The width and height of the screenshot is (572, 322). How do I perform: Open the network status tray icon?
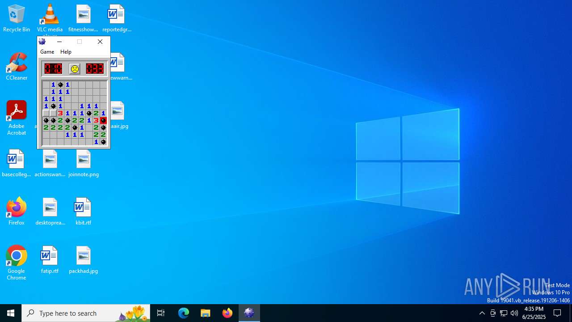pyautogui.click(x=504, y=313)
